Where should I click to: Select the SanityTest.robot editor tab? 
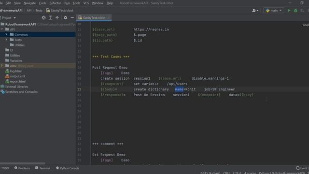(x=94, y=18)
